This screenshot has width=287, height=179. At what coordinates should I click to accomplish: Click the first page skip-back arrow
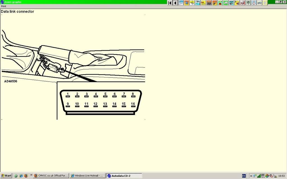pos(170,3)
